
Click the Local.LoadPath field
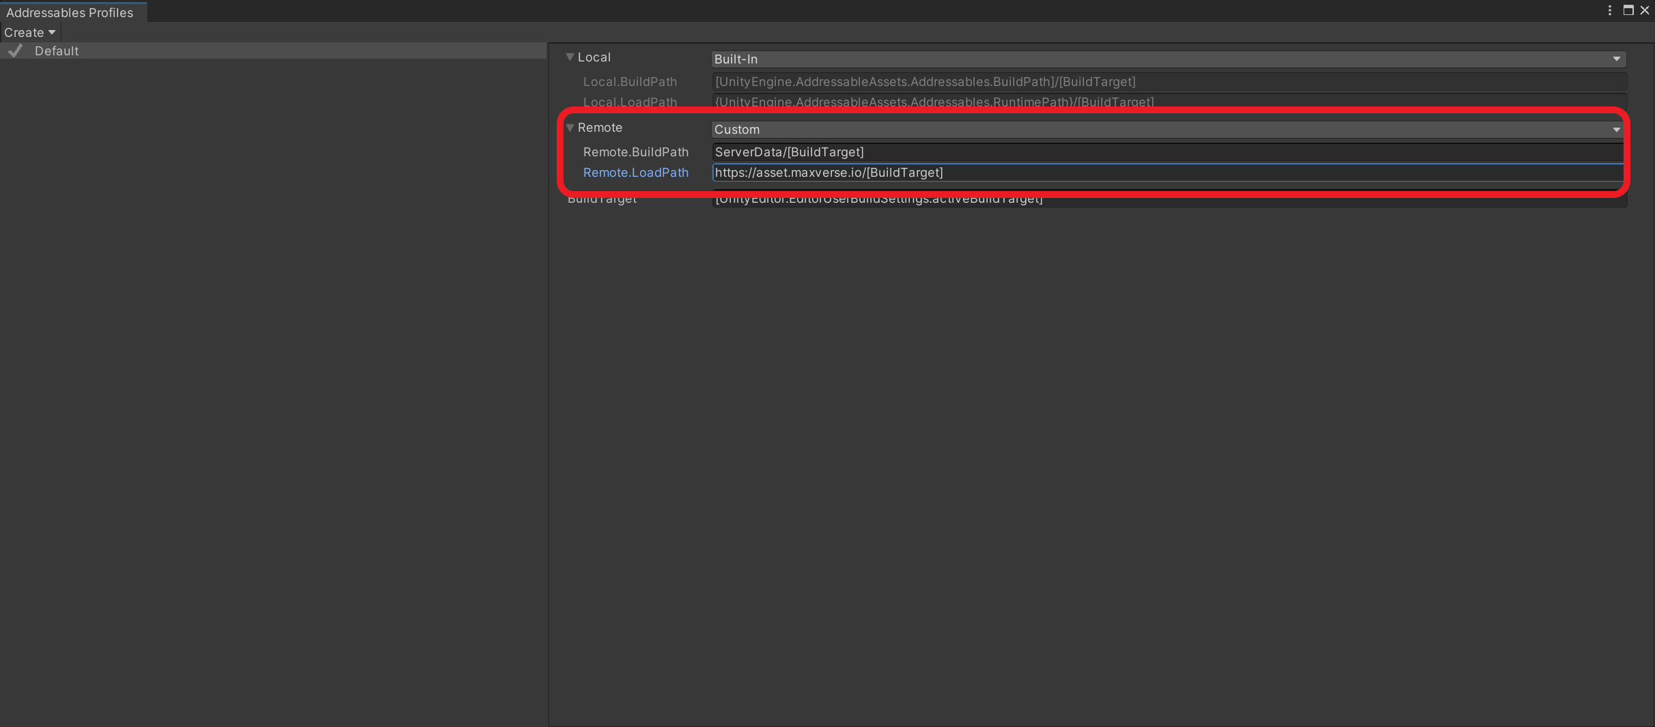(1169, 102)
